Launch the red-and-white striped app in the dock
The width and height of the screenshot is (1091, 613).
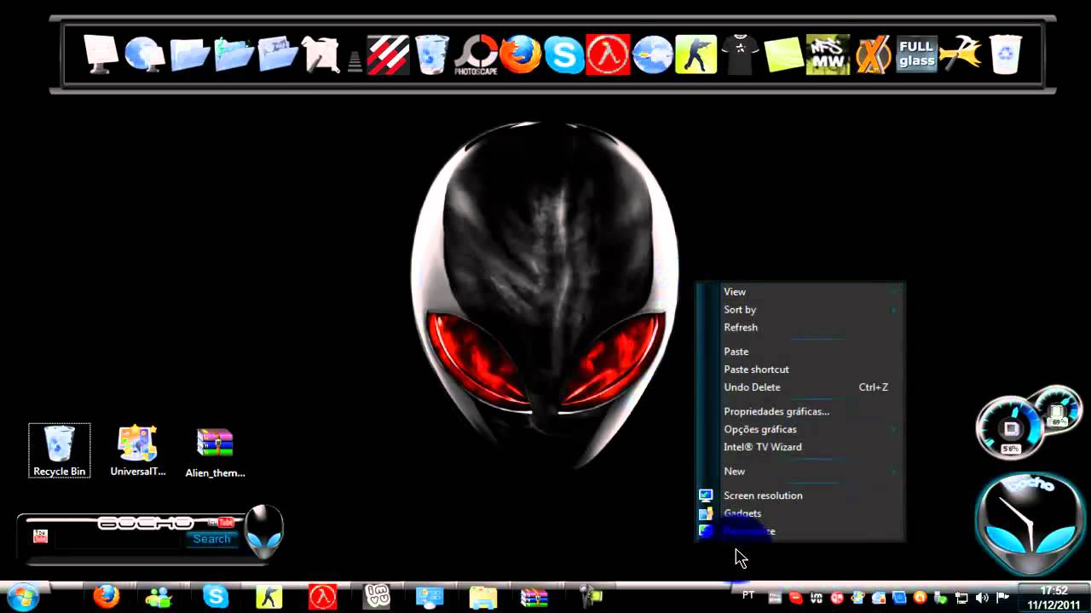point(388,54)
